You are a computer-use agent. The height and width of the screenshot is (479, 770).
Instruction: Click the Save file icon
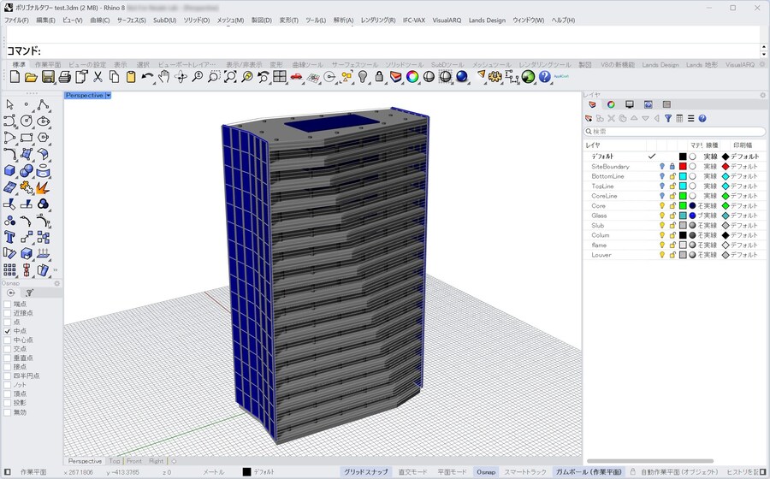tap(48, 77)
